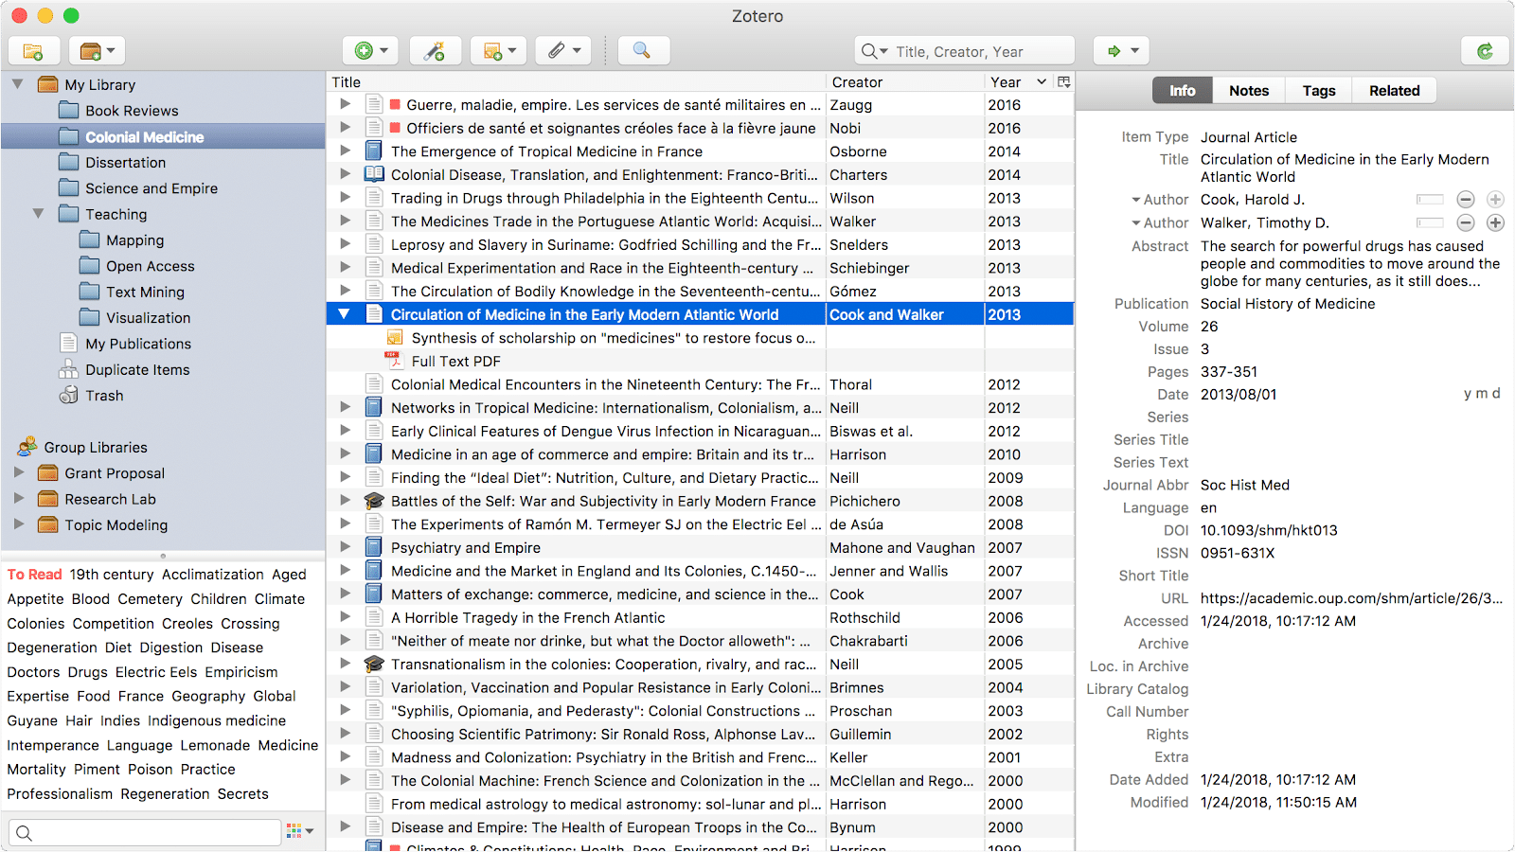The height and width of the screenshot is (852, 1515).
Task: Click book section icon for Colonial Disease, Translation
Action: [x=374, y=174]
